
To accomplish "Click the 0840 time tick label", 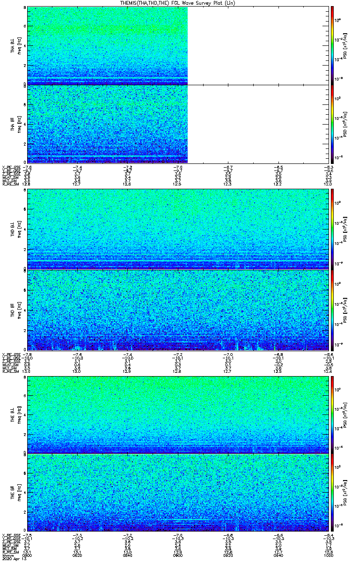I will pyautogui.click(x=127, y=555).
